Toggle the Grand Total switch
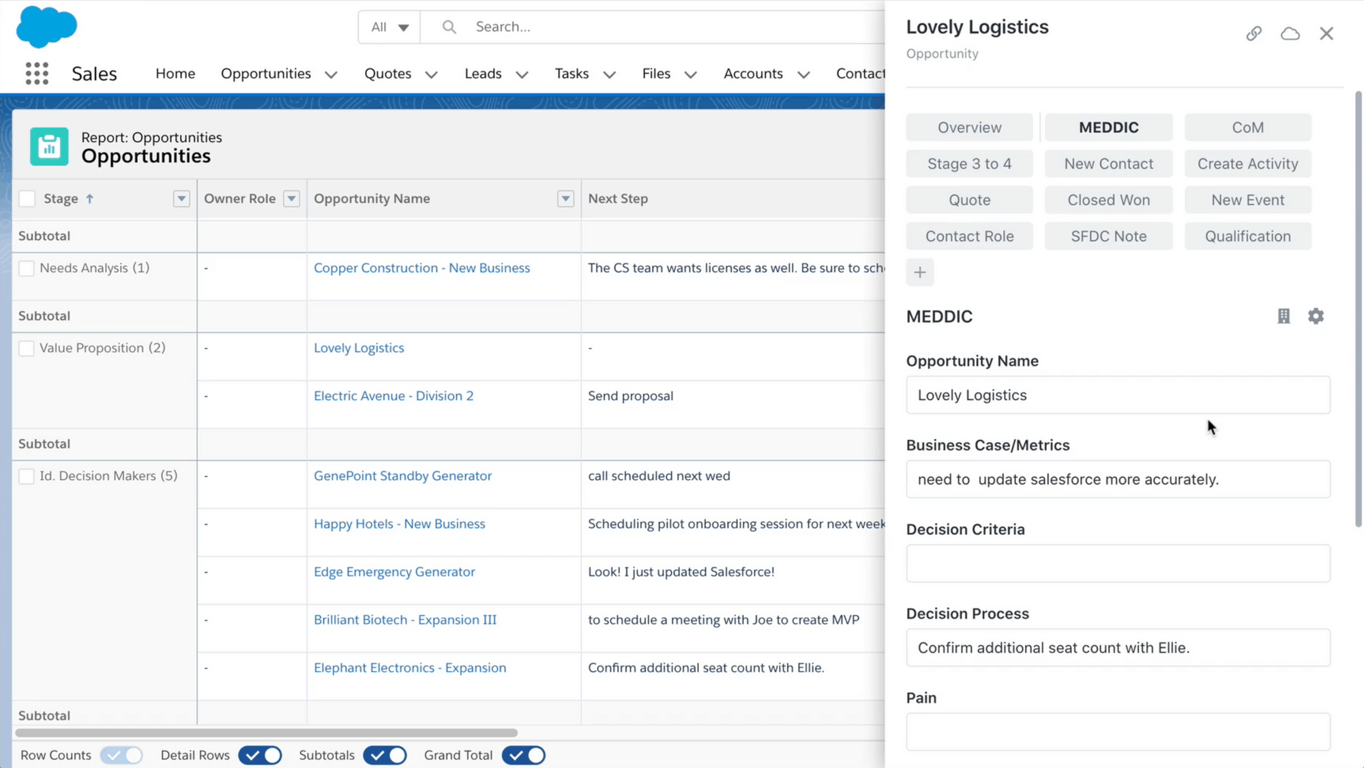Screen dimensions: 1364x768 [523, 755]
